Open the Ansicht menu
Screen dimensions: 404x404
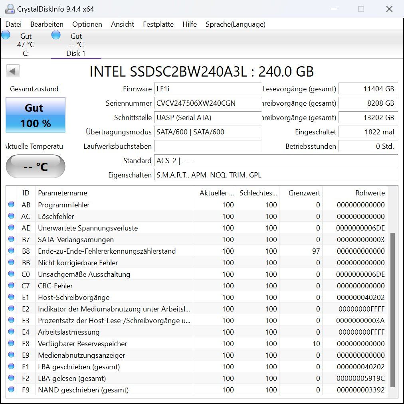pyautogui.click(x=123, y=24)
